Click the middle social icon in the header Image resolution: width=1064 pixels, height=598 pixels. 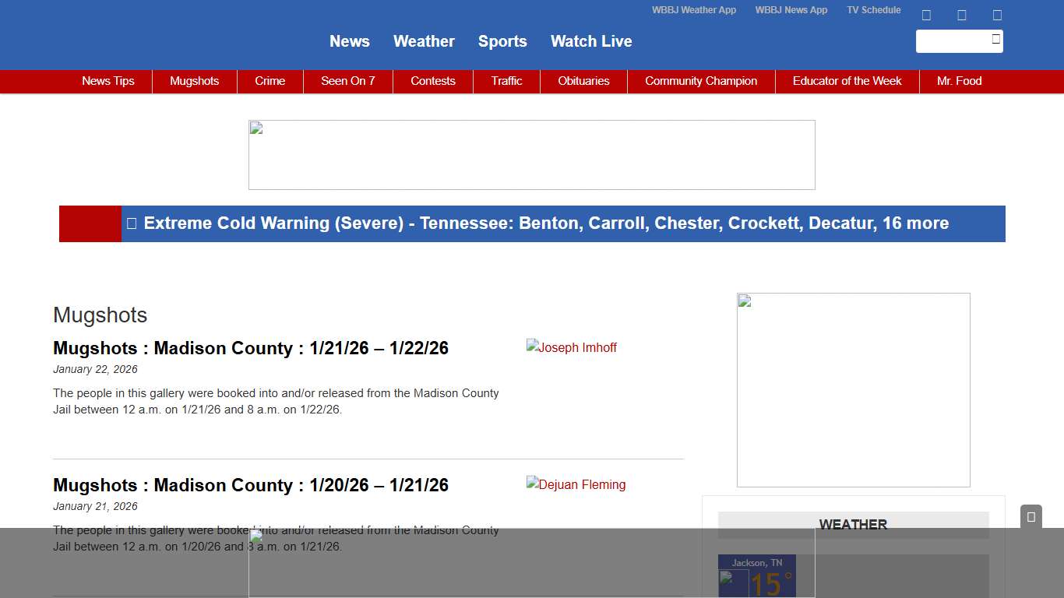[962, 15]
